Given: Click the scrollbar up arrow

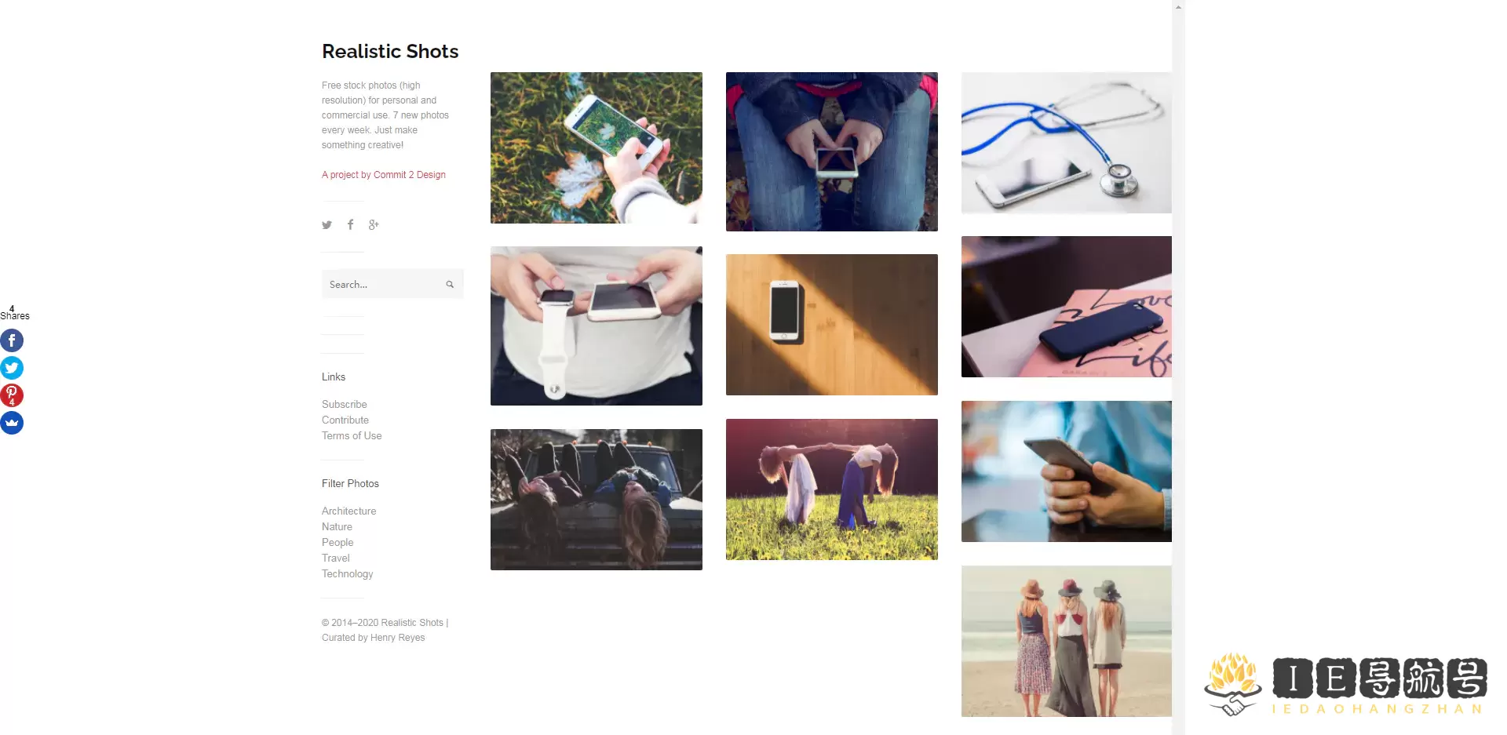Looking at the screenshot, I should pyautogui.click(x=1178, y=6).
